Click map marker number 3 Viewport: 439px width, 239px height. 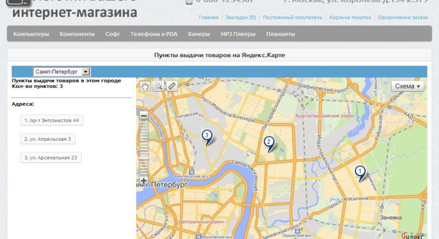coord(206,136)
